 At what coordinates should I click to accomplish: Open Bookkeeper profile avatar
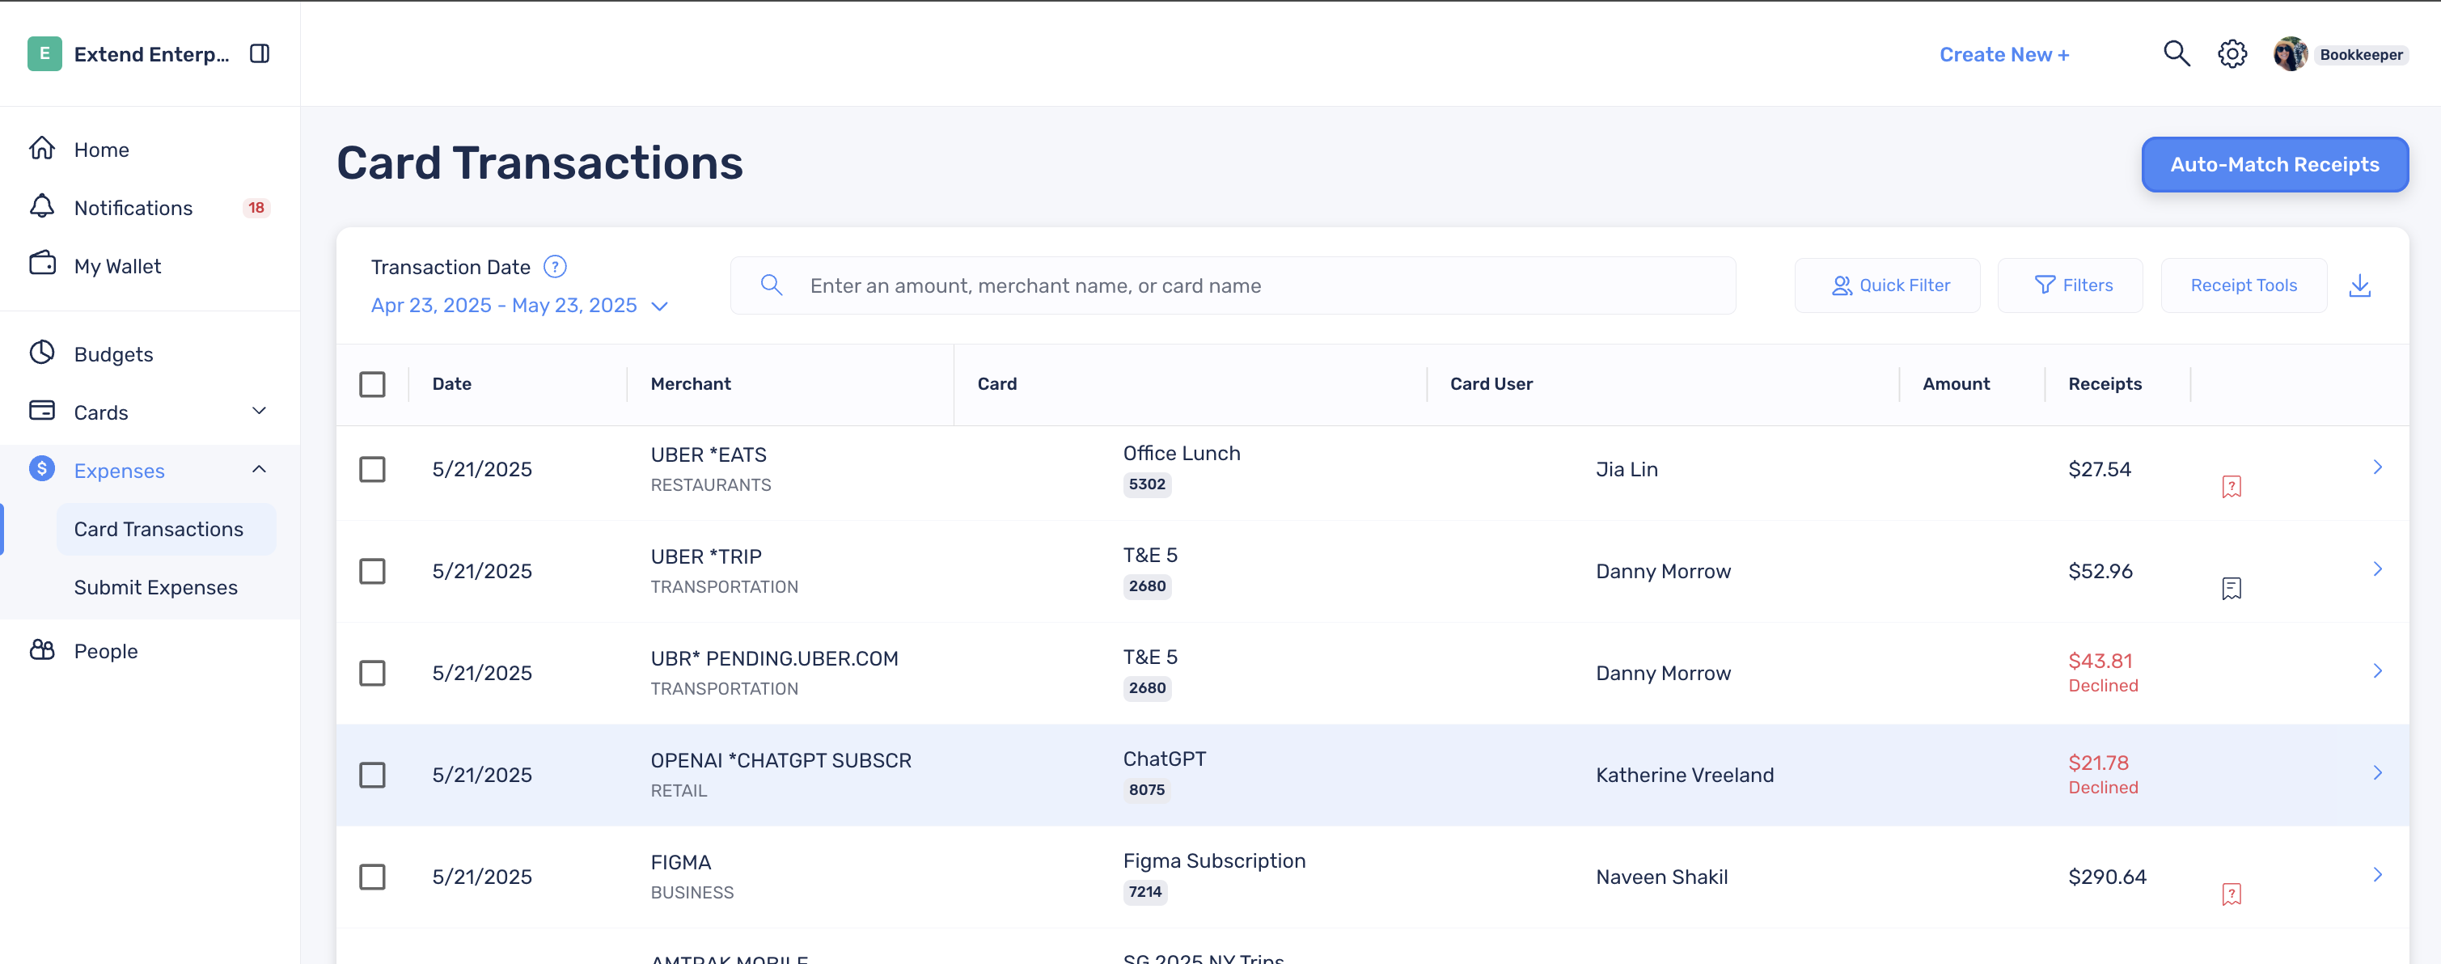point(2291,54)
